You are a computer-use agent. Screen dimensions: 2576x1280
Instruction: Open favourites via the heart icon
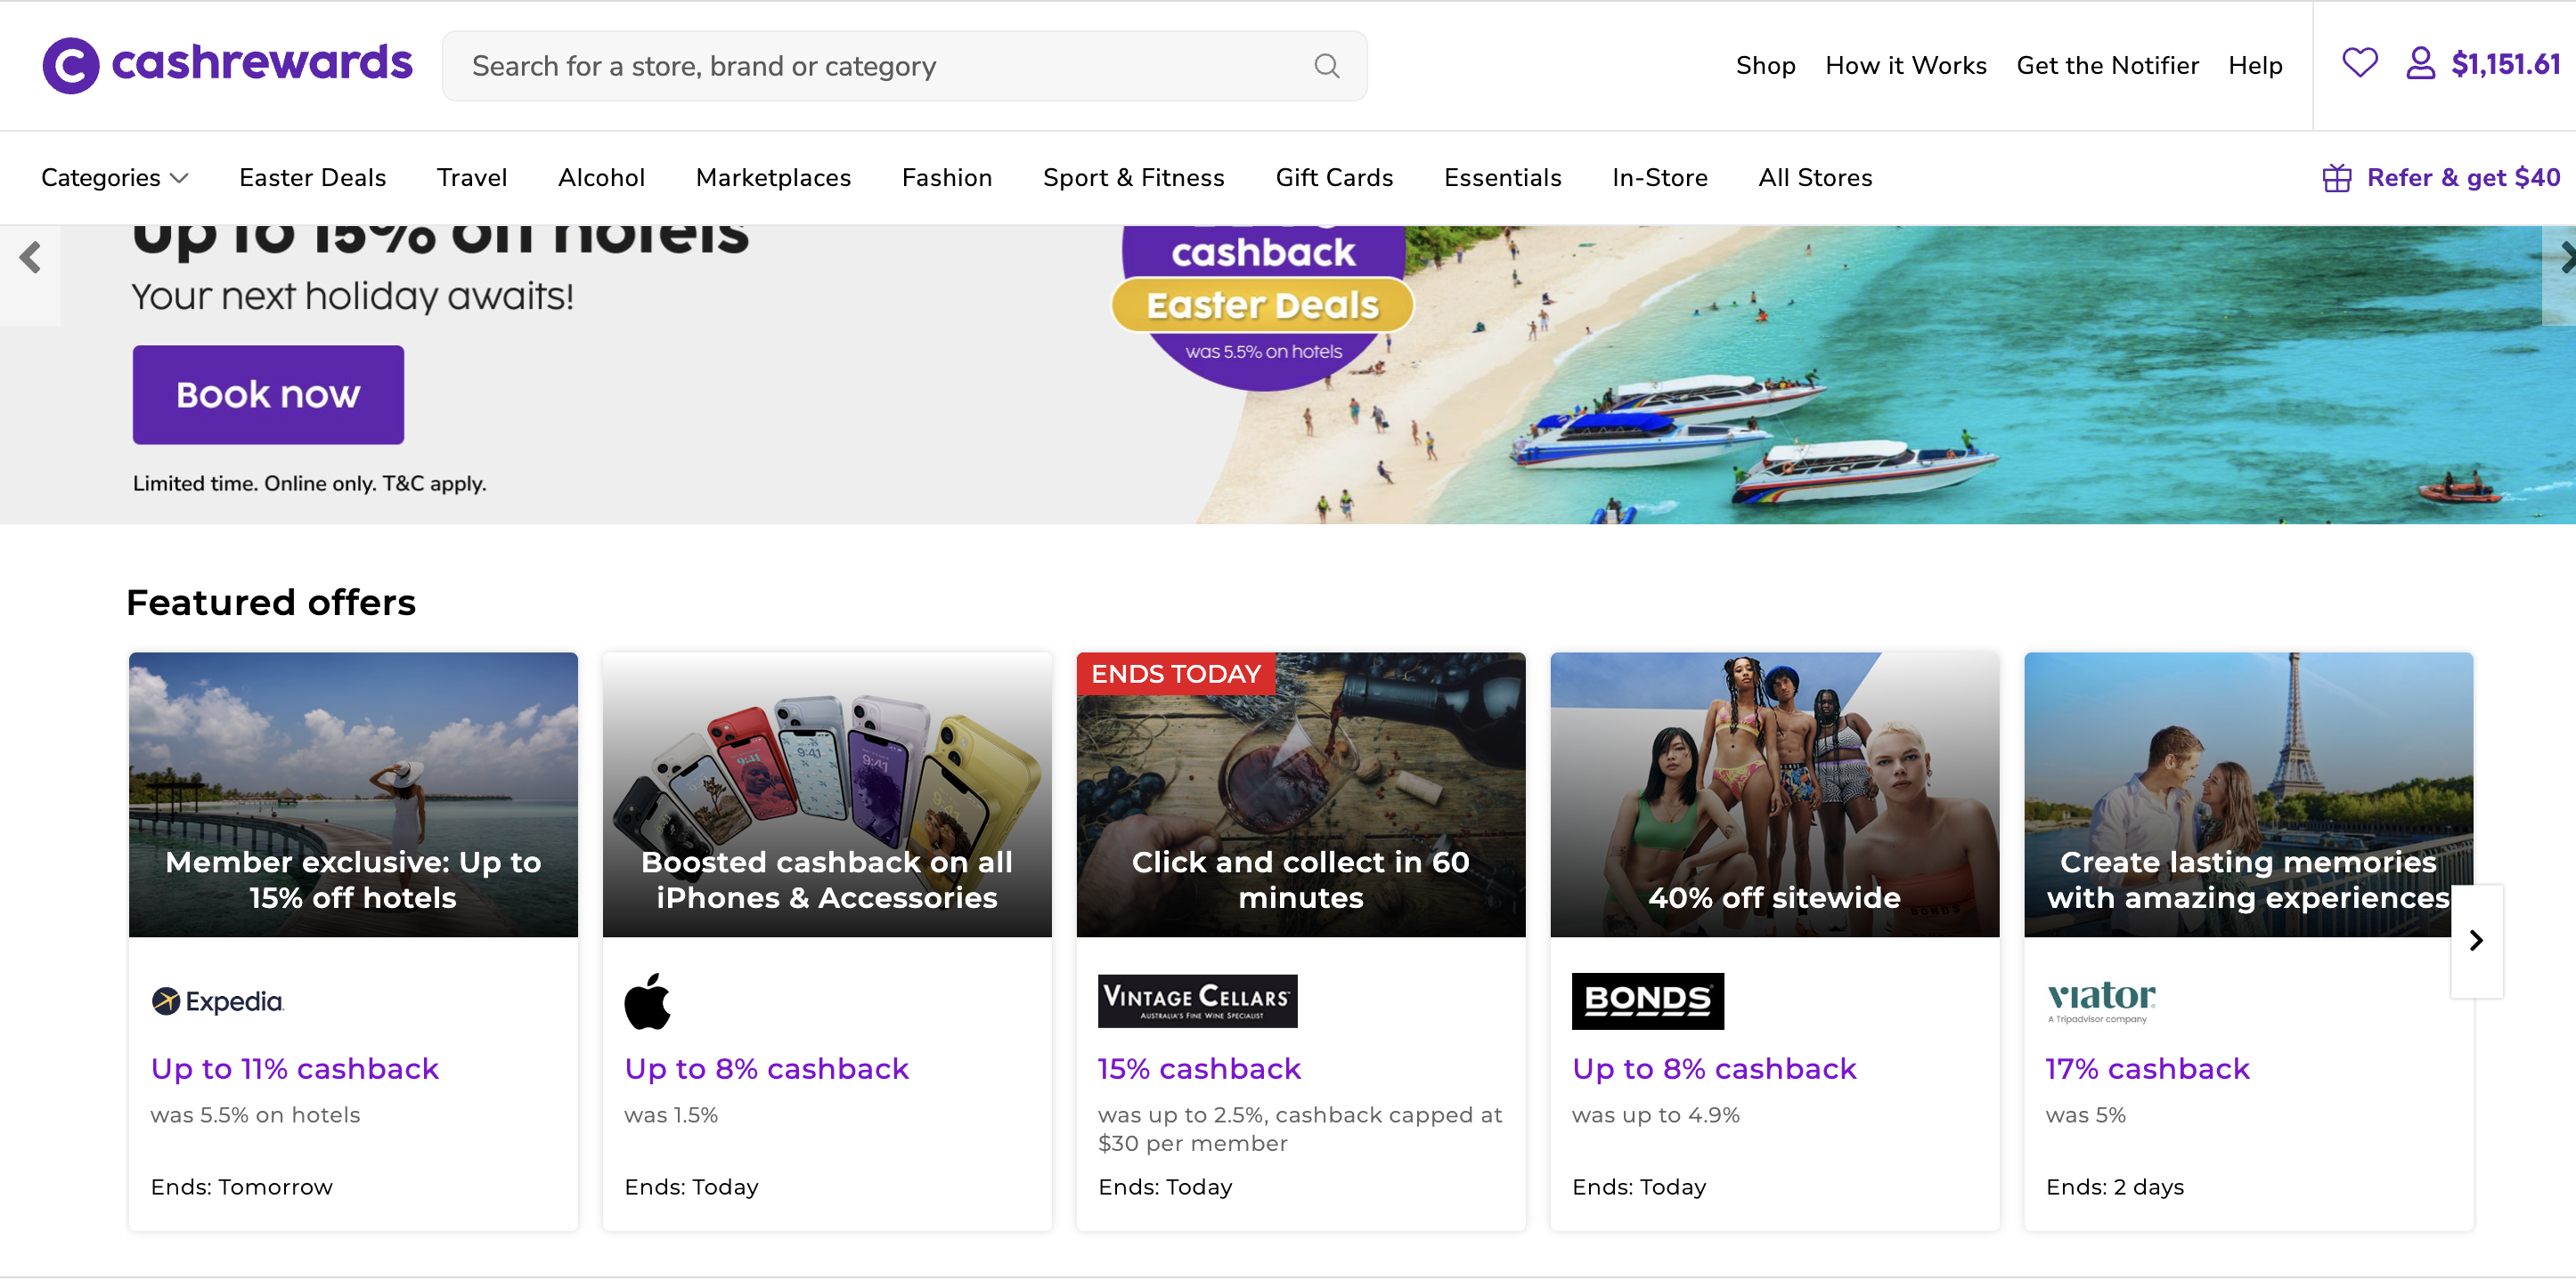(2359, 63)
